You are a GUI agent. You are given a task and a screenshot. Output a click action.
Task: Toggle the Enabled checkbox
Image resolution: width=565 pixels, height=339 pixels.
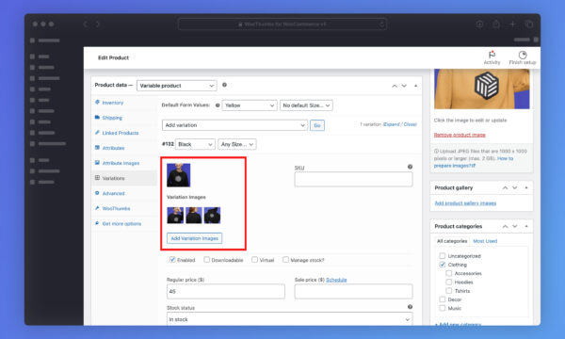click(172, 259)
